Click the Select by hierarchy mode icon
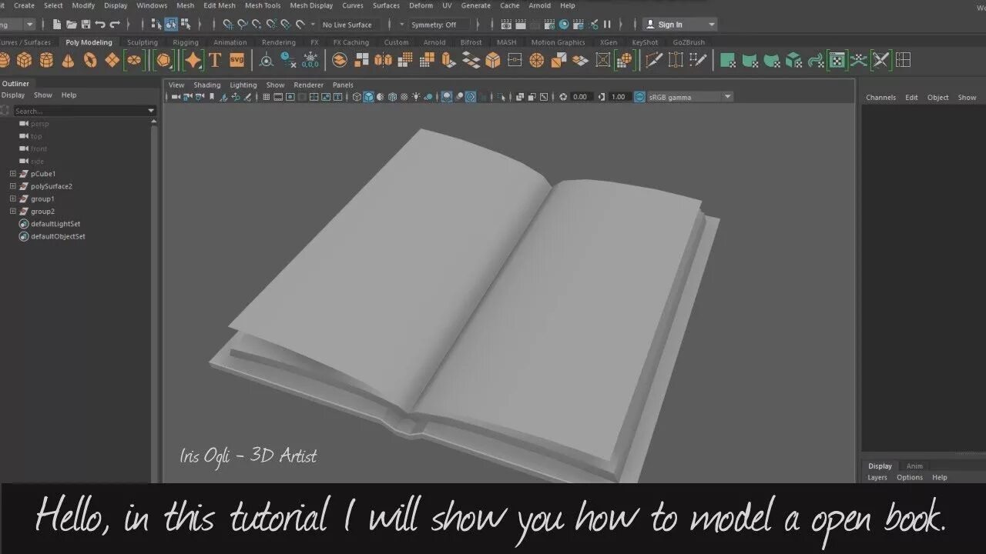The width and height of the screenshot is (986, 554). (156, 25)
